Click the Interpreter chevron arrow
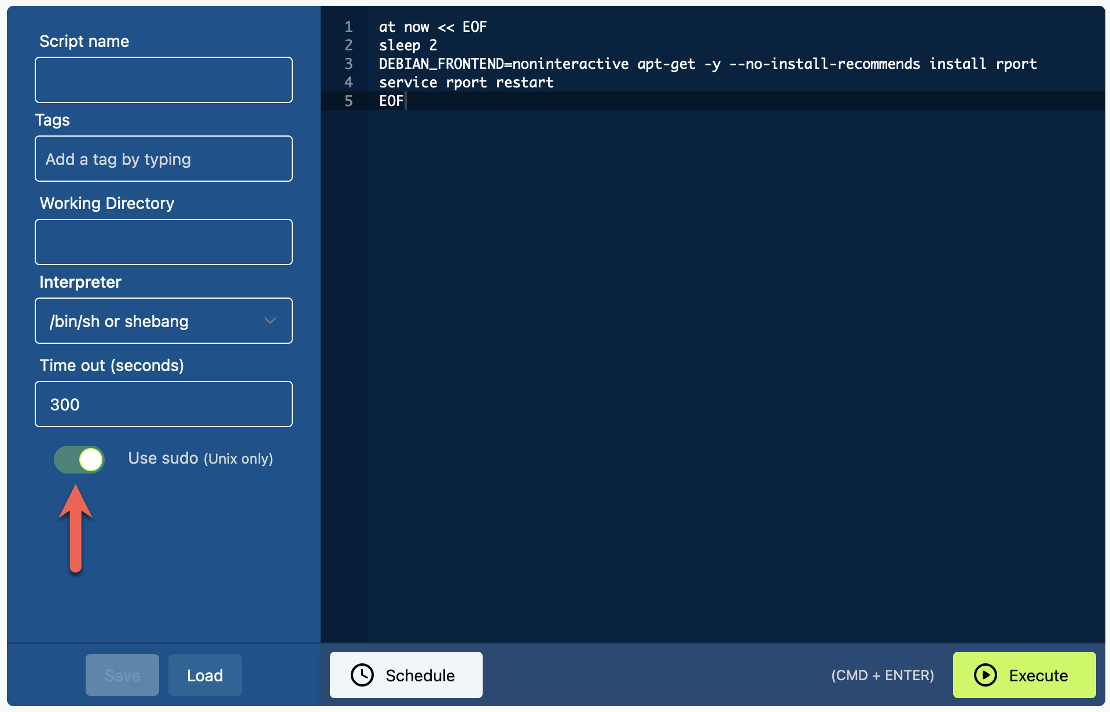The image size is (1110, 712). click(x=270, y=321)
